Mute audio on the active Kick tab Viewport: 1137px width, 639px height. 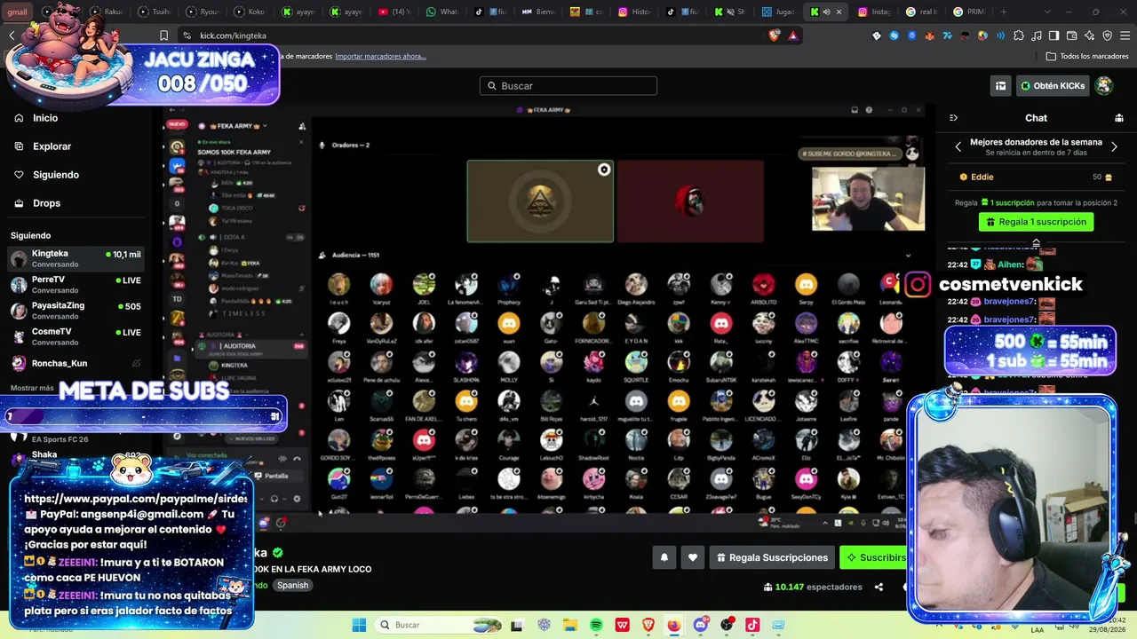pos(826,12)
